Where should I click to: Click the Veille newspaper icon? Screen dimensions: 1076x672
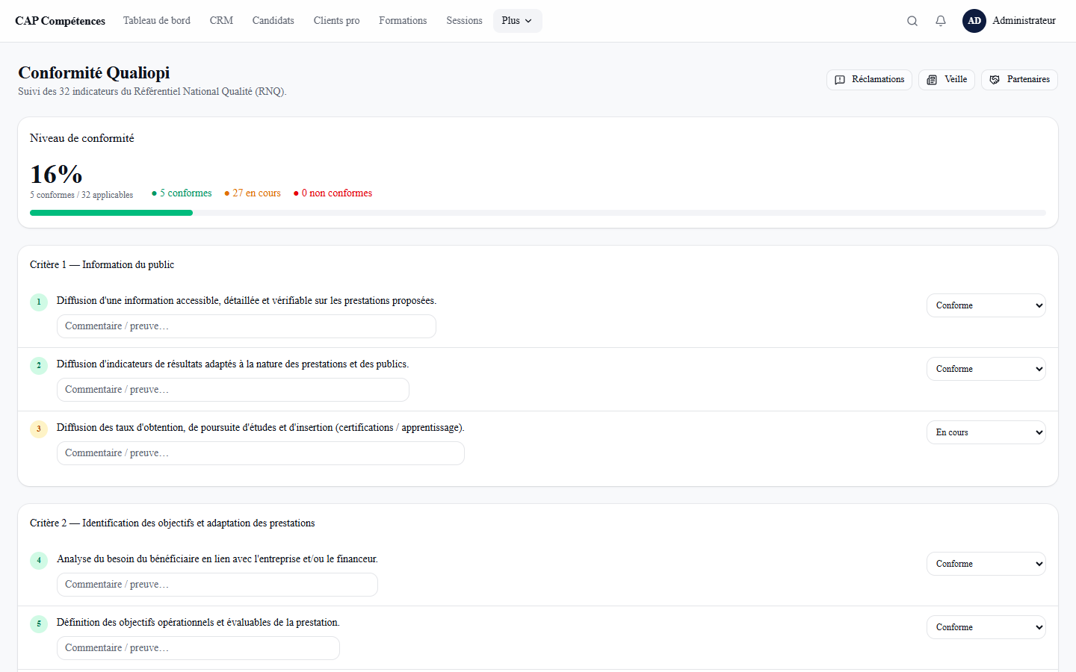[932, 80]
